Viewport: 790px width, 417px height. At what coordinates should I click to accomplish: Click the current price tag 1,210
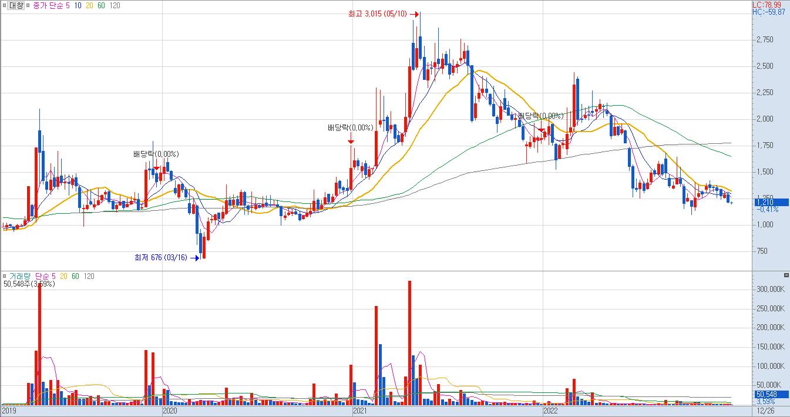click(x=771, y=202)
